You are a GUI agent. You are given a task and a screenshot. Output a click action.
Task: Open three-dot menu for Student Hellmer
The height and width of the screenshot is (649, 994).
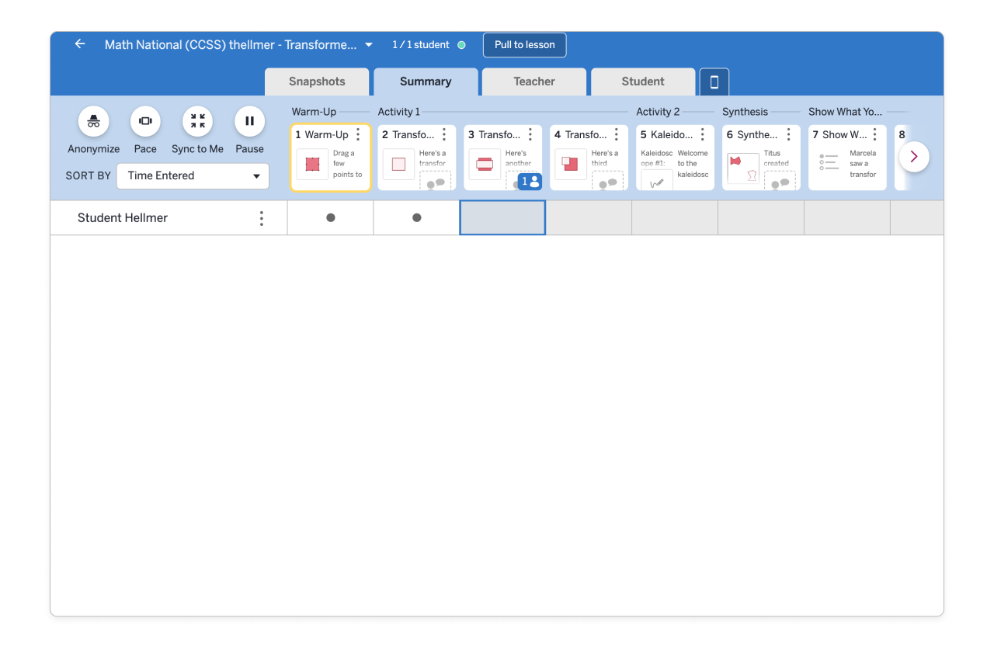point(261,218)
